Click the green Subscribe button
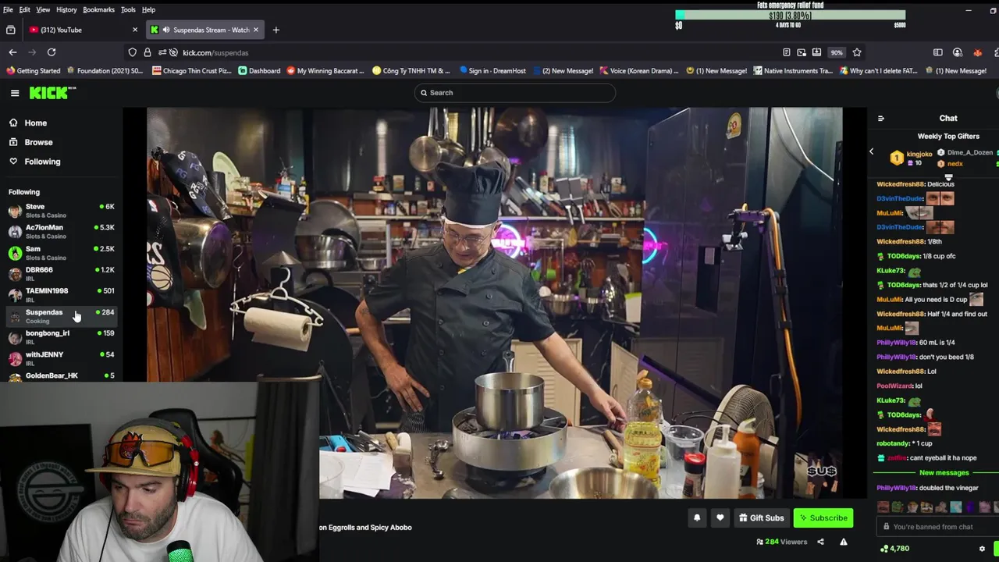Screen dimensions: 999x562 point(823,518)
